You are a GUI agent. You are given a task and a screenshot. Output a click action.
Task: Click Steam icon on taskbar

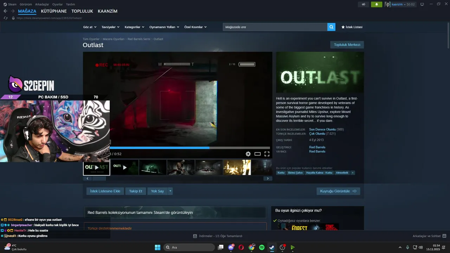(272, 247)
